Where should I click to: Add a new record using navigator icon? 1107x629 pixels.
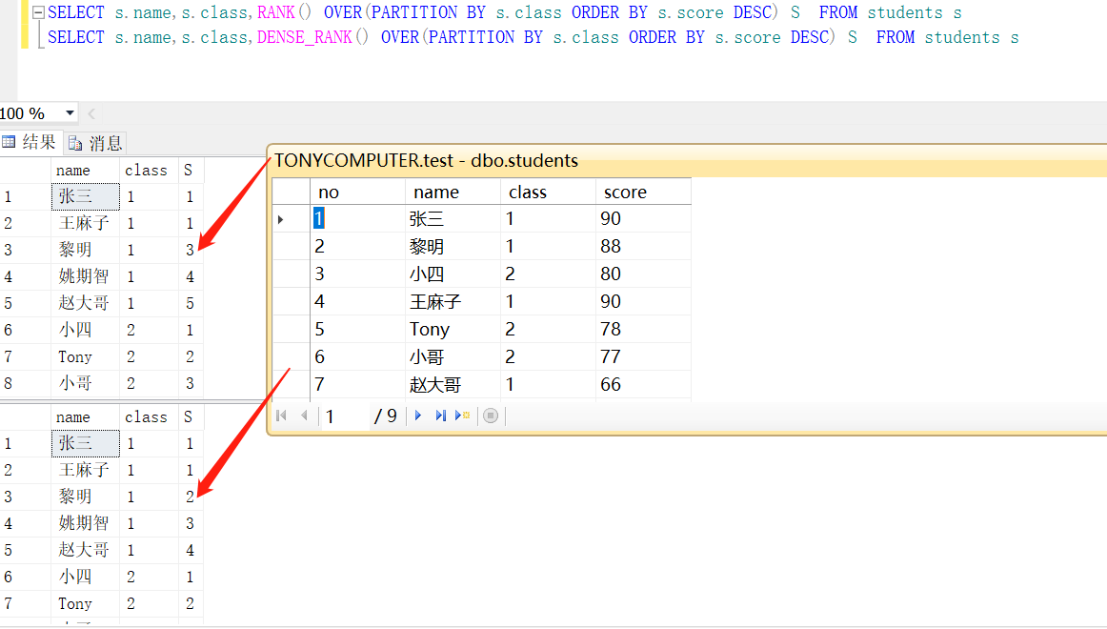(462, 416)
